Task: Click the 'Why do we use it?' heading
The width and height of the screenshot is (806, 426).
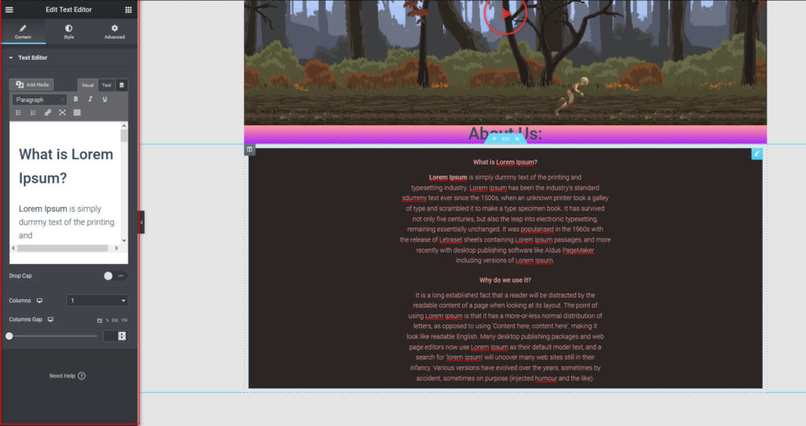Action: pos(505,280)
